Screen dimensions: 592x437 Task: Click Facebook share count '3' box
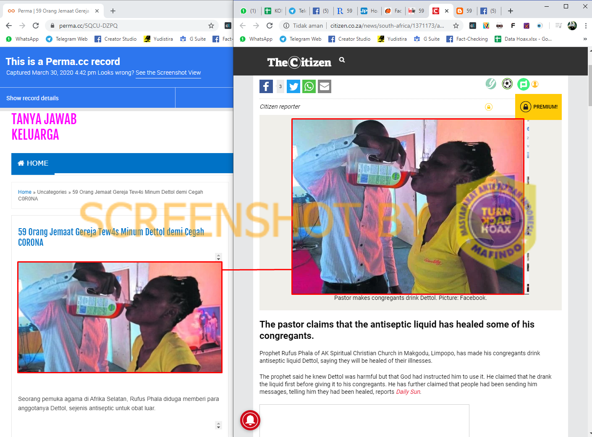(280, 86)
